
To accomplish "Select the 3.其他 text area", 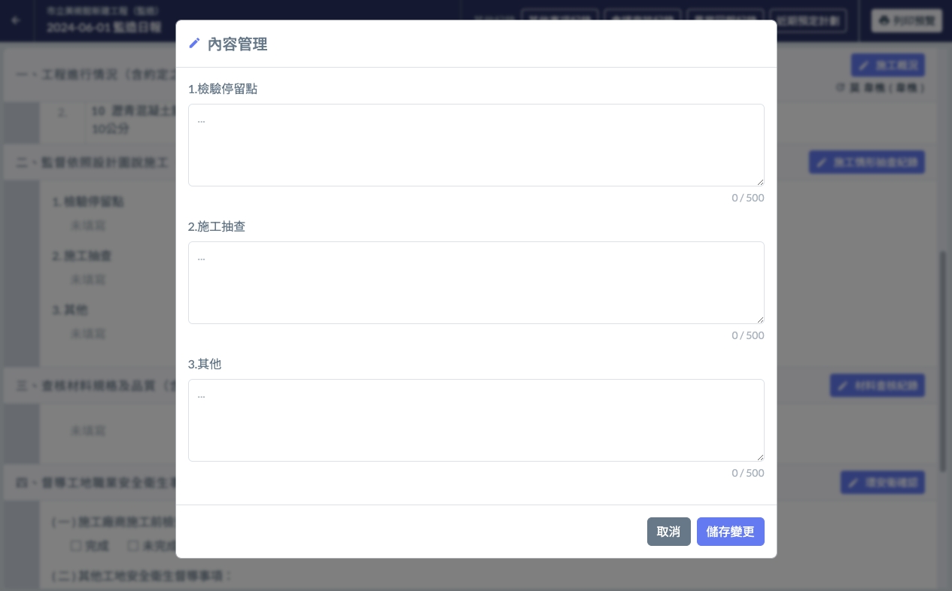I will (476, 420).
